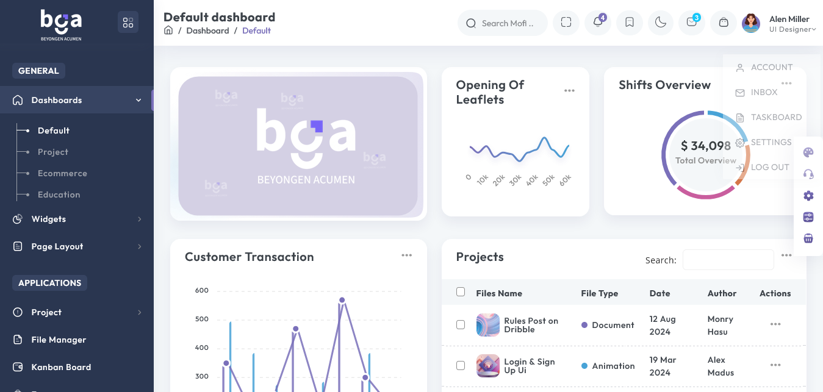Screen dimensions: 823x392
Task: Select Ecommerce in the Dashboards submenu
Action: tap(62, 173)
